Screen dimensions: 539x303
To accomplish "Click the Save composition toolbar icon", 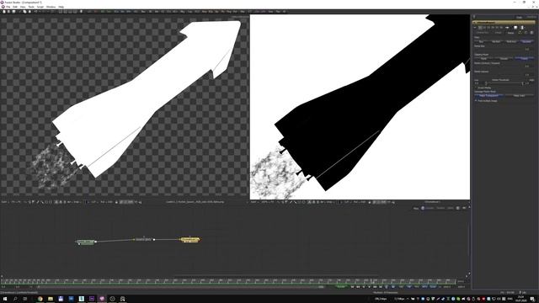I will coord(13,11).
